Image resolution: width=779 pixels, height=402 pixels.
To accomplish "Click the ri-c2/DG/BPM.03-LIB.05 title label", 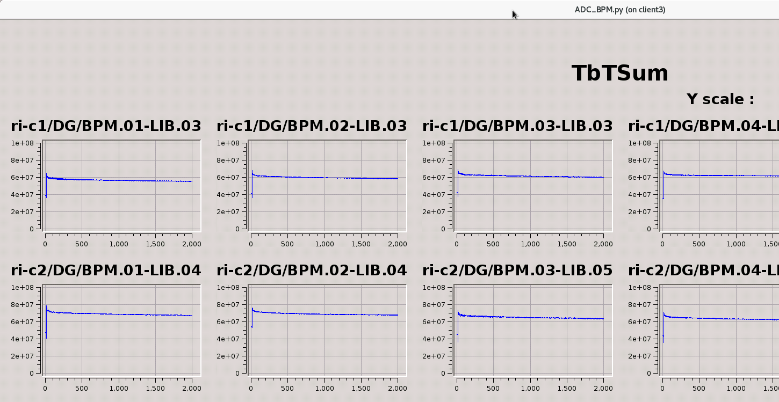I will 517,271.
